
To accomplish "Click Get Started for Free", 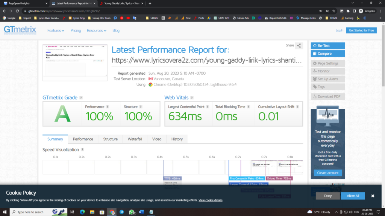I will (361, 30).
